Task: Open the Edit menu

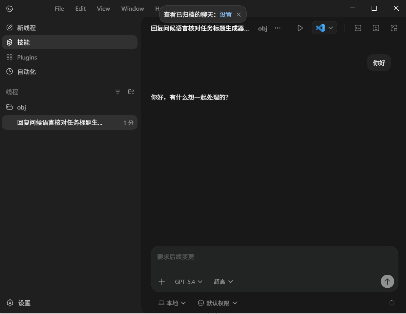Action: pyautogui.click(x=80, y=8)
